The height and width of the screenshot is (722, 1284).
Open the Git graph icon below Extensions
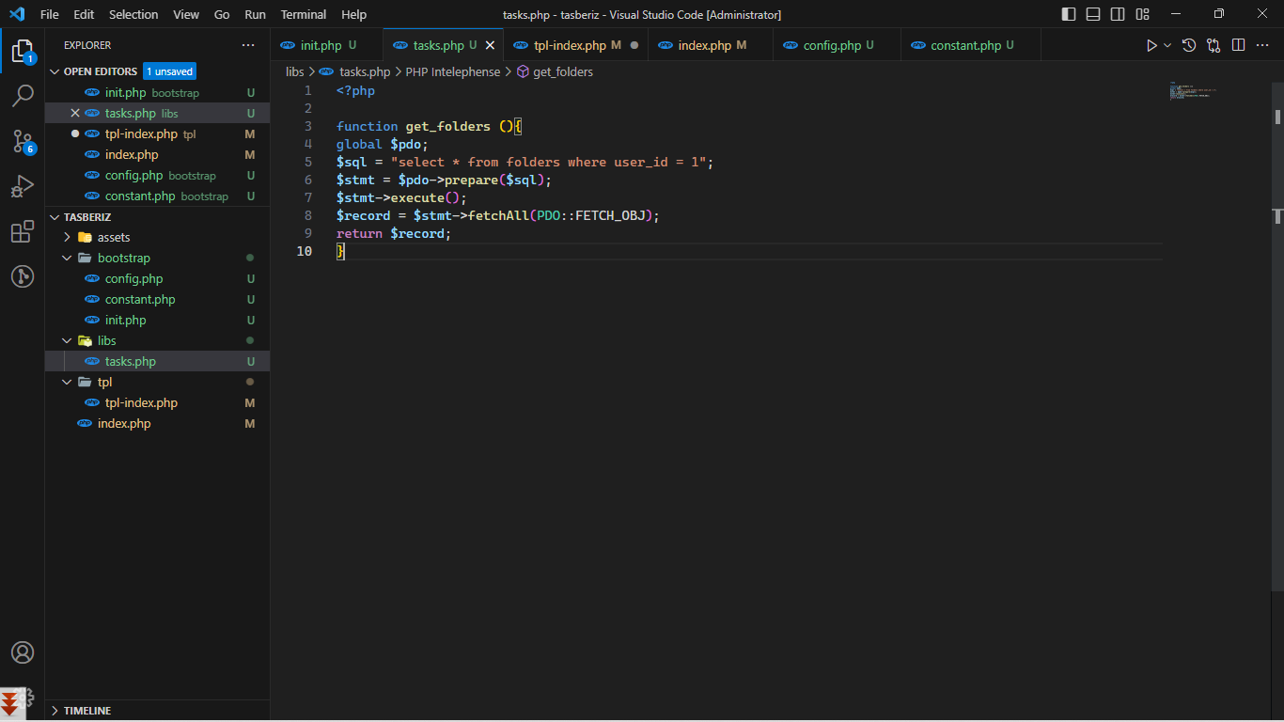23,276
